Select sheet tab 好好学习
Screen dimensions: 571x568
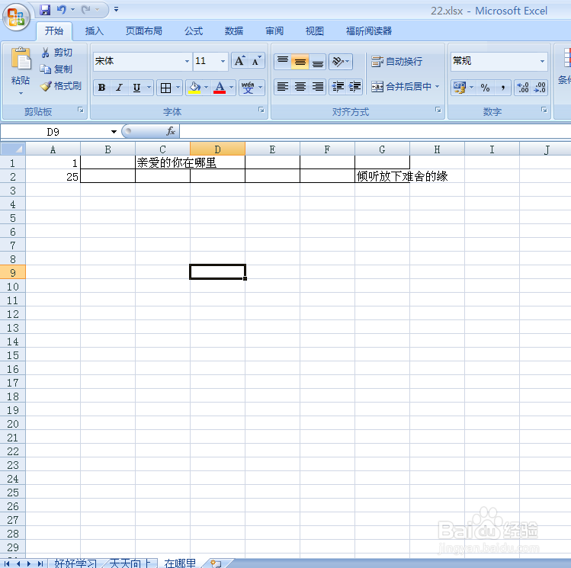[x=75, y=563]
